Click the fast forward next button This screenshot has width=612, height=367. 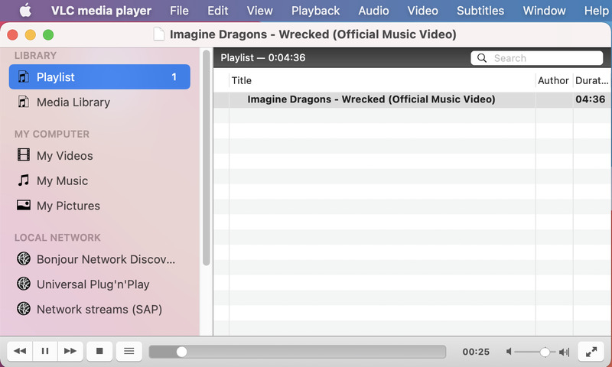(x=70, y=351)
